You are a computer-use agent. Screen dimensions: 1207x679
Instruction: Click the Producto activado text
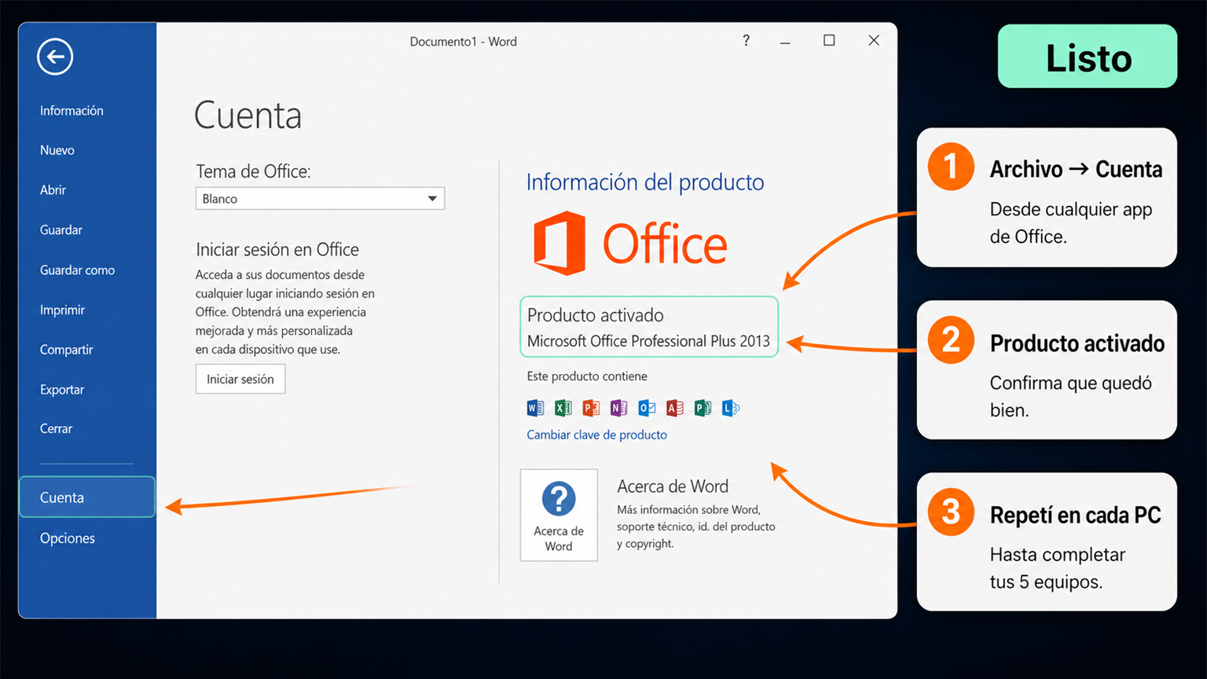(596, 315)
